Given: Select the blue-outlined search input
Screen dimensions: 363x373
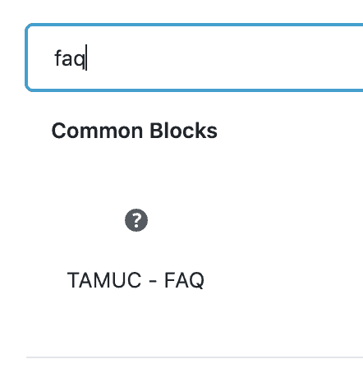Looking at the screenshot, I should pyautogui.click(x=195, y=58).
